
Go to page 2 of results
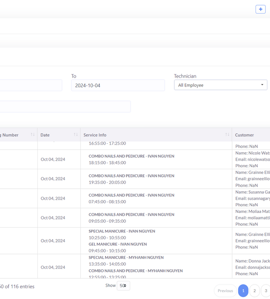tap(254, 291)
